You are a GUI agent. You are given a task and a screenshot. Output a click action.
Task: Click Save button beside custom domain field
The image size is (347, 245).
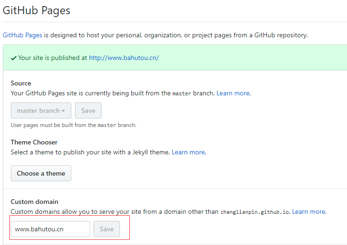(107, 229)
